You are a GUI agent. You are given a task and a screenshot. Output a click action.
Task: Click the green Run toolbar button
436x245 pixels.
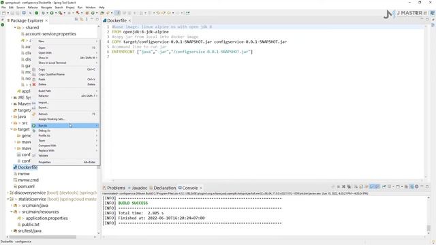(x=52, y=13)
